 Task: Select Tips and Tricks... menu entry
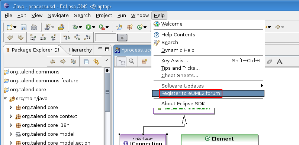pos(208,68)
